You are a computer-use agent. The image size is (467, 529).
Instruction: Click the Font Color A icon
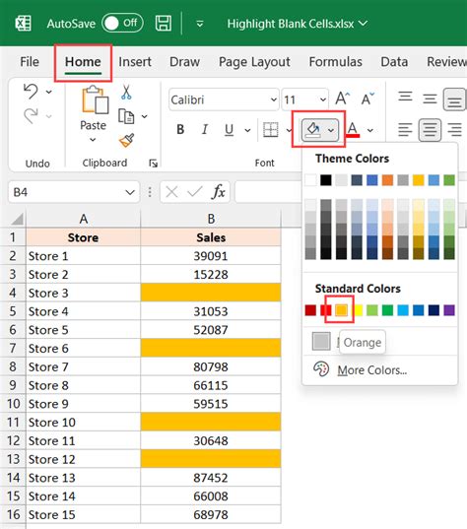[x=353, y=130]
